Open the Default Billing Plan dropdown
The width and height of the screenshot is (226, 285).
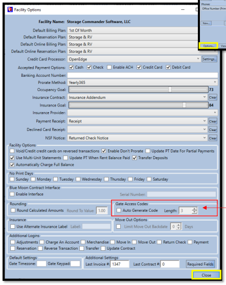[x=132, y=30]
